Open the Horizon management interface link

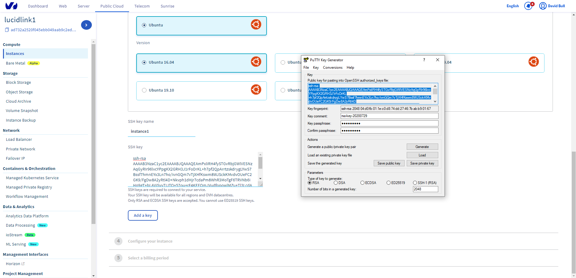pyautogui.click(x=13, y=264)
